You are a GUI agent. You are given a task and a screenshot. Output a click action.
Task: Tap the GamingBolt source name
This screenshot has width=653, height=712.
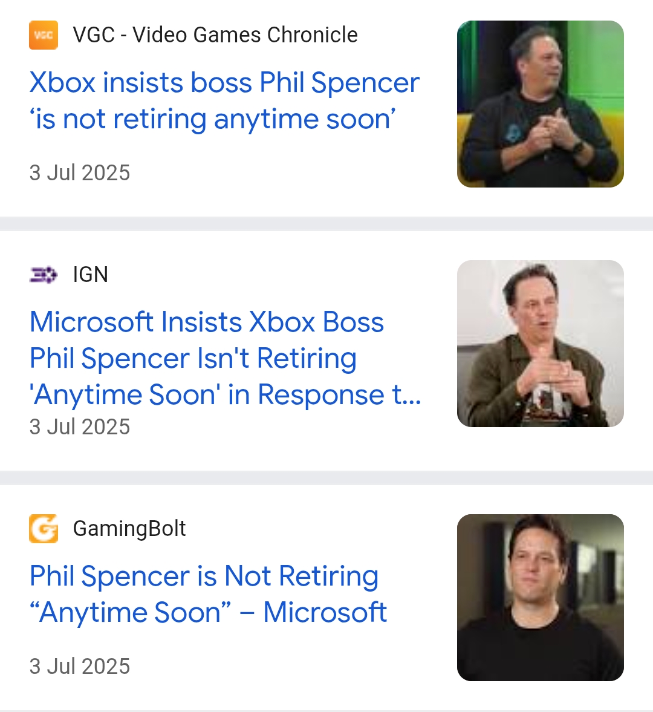click(x=129, y=529)
